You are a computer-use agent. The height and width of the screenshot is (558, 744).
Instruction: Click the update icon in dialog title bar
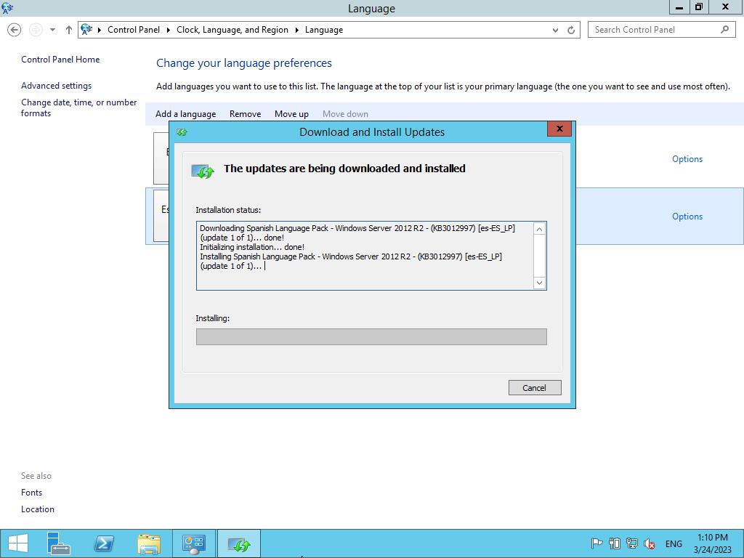click(182, 132)
